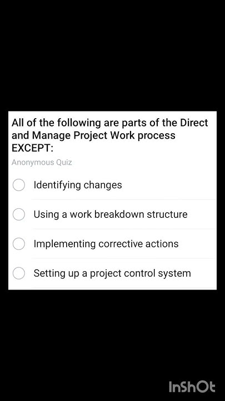Click the white space right of Anonymous Quiz

pos(144,163)
